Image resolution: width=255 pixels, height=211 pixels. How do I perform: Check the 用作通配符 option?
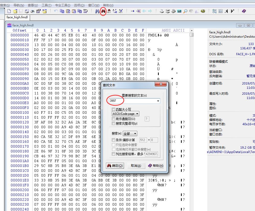114,119
